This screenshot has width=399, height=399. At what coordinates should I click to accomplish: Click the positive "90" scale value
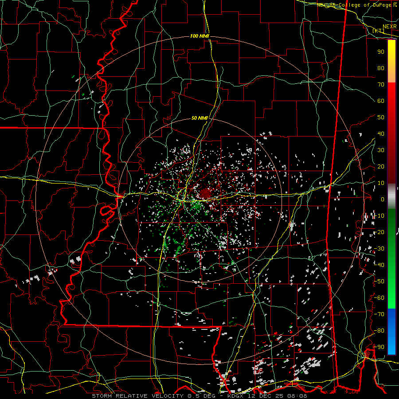pos(381,52)
